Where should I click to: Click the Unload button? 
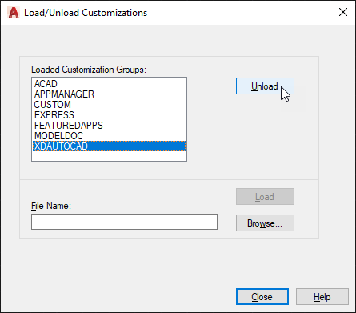coord(265,86)
